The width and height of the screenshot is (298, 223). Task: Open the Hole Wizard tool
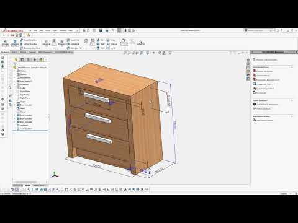[x=54, y=43]
